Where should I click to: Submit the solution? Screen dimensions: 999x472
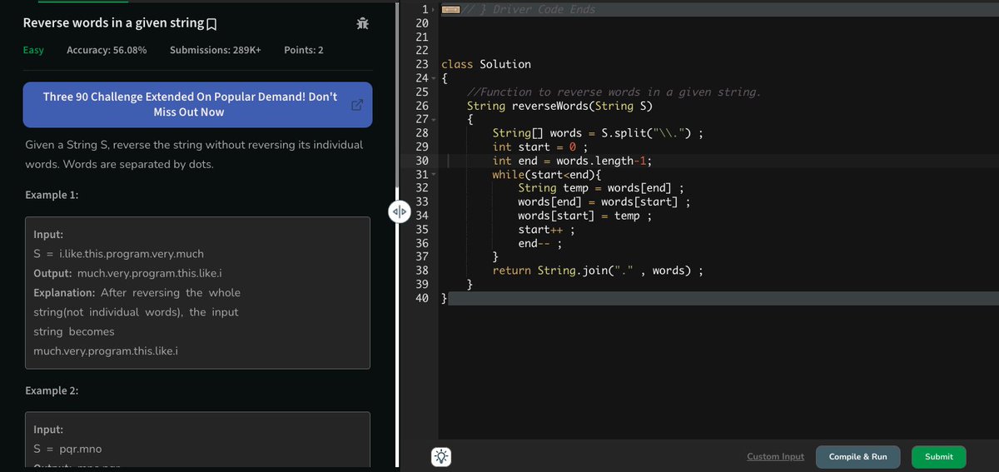(x=939, y=456)
